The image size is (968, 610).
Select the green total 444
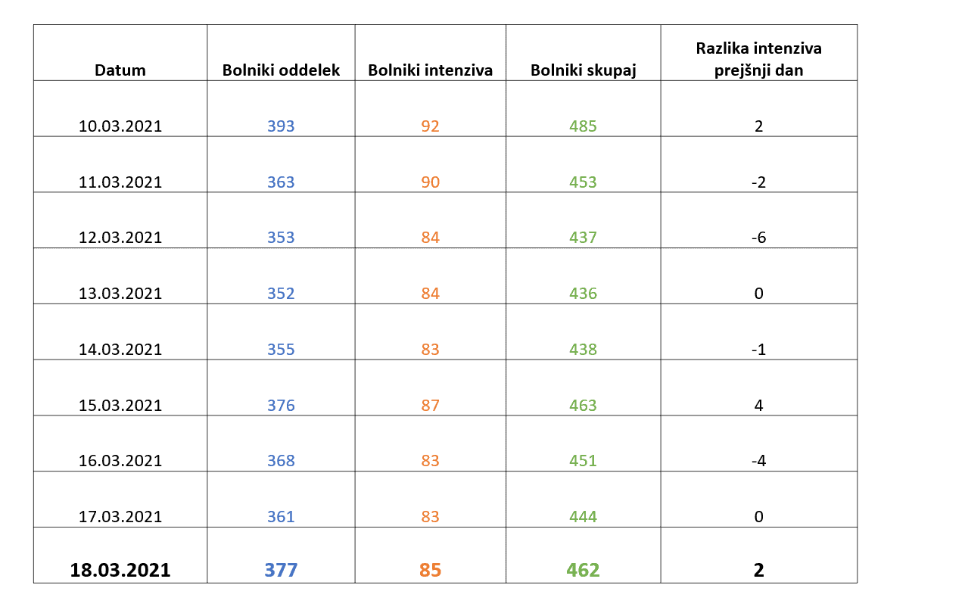point(583,517)
